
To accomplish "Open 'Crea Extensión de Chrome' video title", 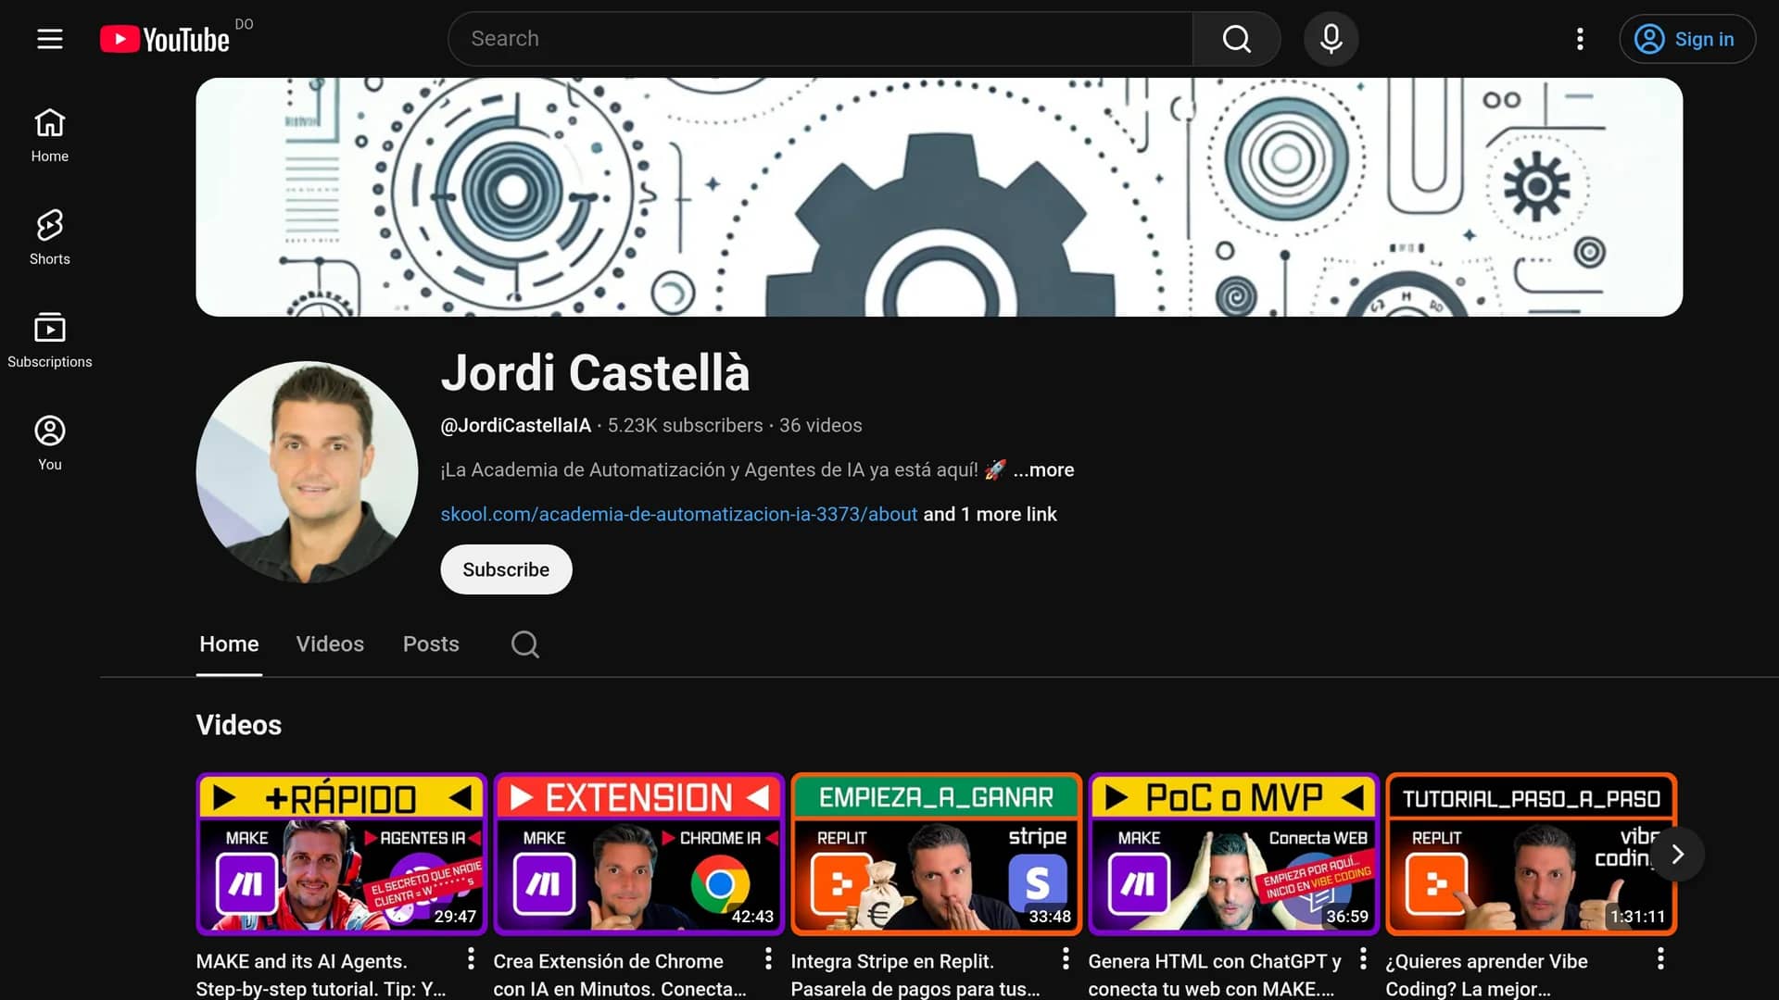I will 620,975.
